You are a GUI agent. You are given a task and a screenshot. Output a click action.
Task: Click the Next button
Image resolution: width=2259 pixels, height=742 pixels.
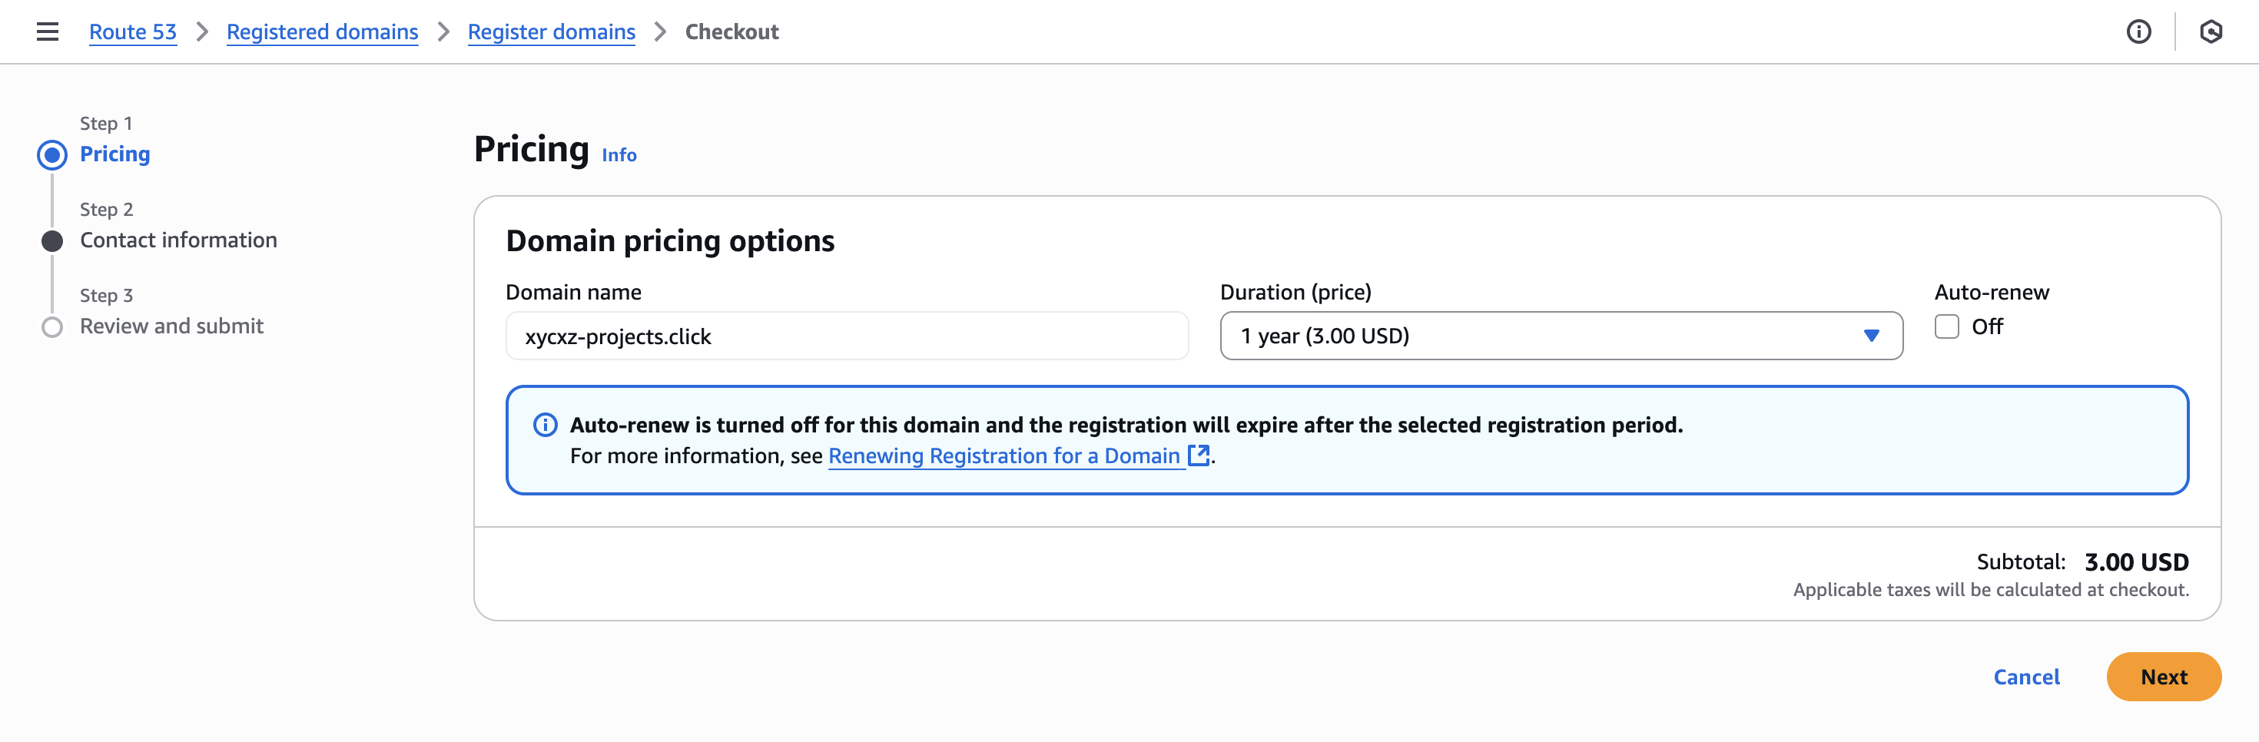coord(2164,676)
